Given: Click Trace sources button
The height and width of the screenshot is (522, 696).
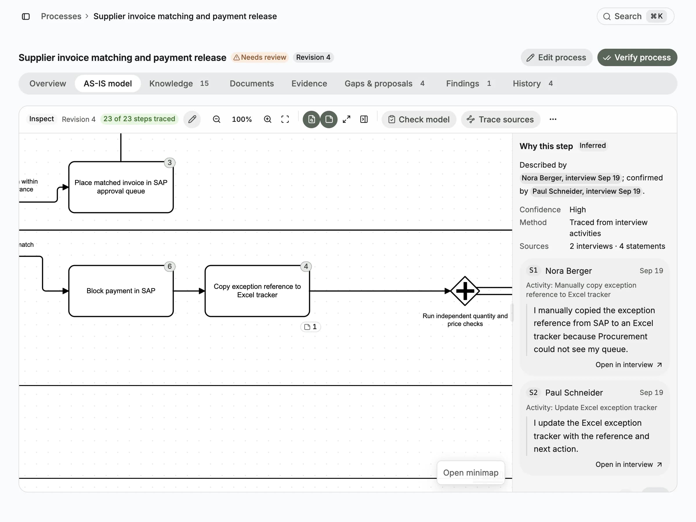Looking at the screenshot, I should pyautogui.click(x=501, y=119).
